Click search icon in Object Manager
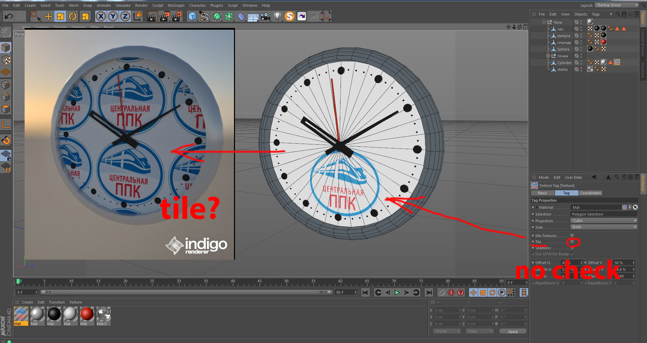 [x=618, y=14]
